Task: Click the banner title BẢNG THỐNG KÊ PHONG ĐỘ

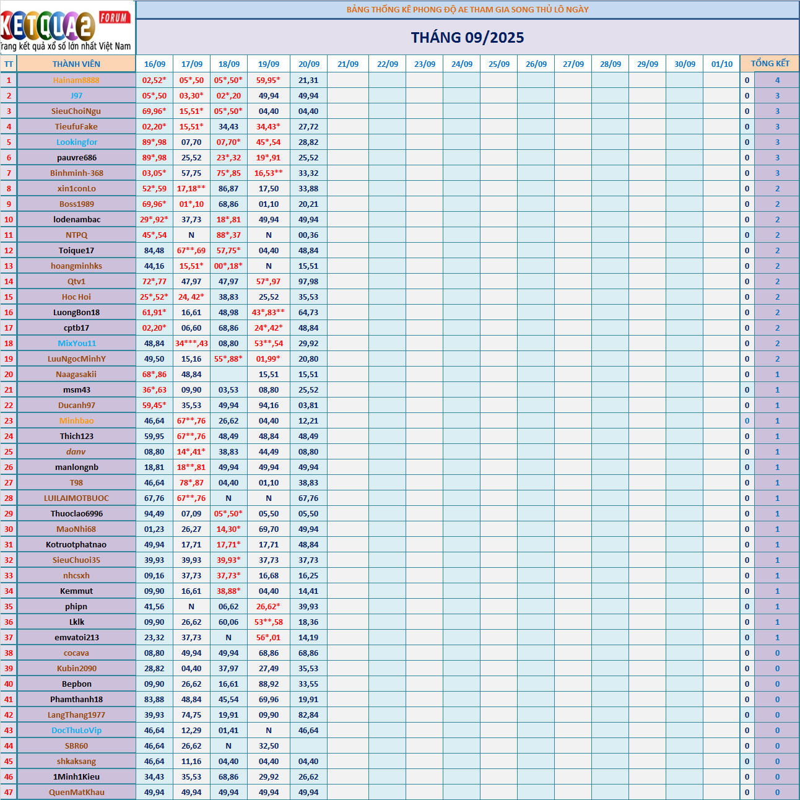Action: 467,9
